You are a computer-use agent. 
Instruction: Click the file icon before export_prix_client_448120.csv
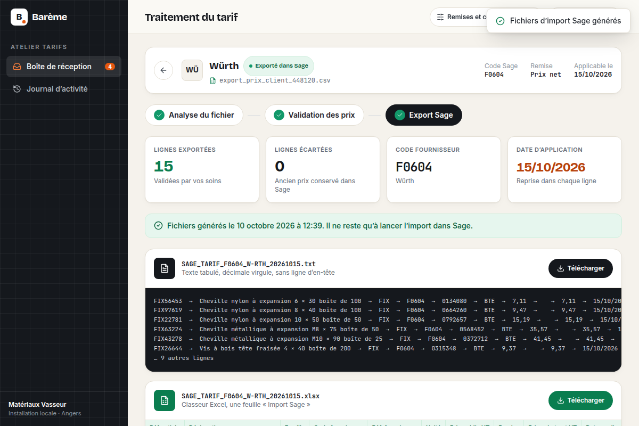[213, 81]
